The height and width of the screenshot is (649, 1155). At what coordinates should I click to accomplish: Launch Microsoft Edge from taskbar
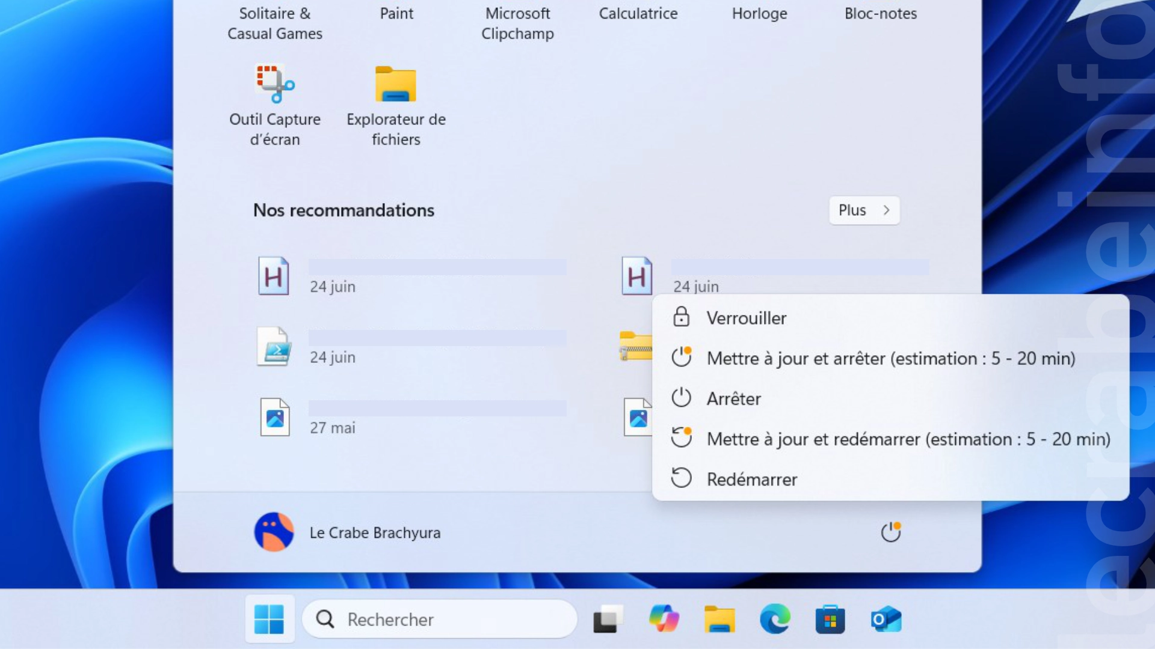[x=774, y=619]
